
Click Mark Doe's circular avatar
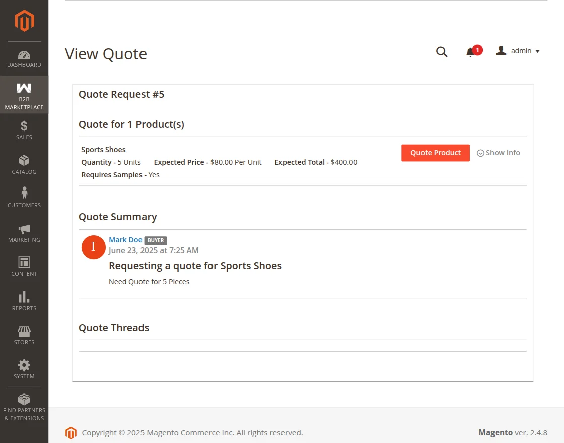pos(93,247)
